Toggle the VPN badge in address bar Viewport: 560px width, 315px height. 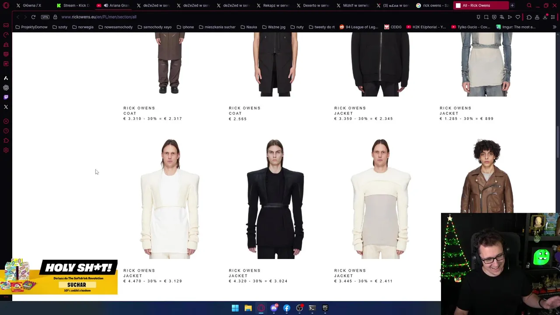click(x=45, y=17)
